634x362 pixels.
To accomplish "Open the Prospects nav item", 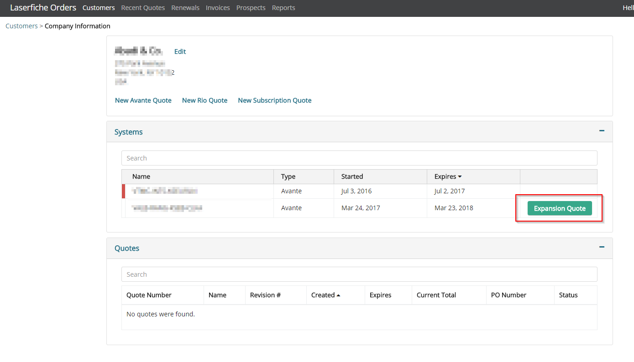I will click(x=251, y=8).
